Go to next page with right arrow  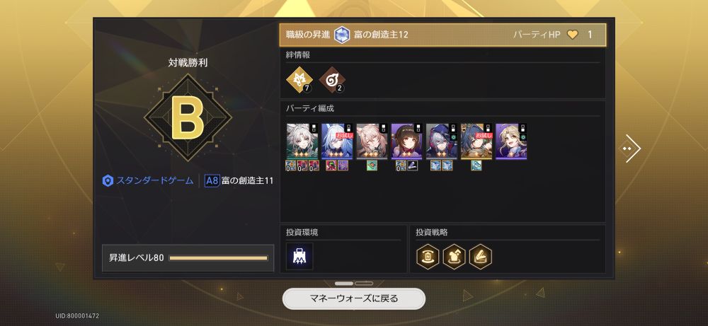click(630, 149)
